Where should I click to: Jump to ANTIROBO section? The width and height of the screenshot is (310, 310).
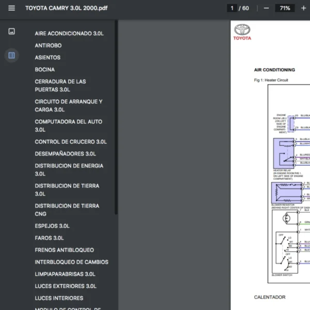48,45
